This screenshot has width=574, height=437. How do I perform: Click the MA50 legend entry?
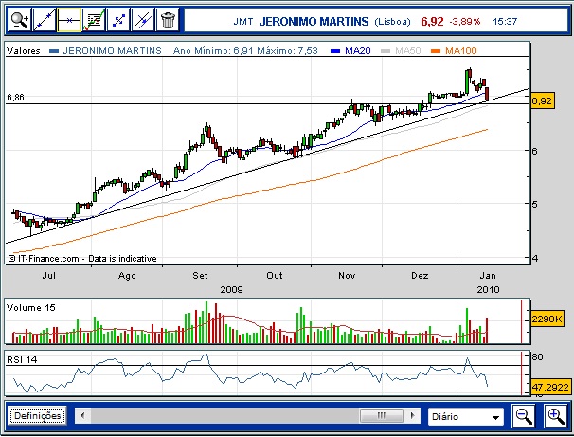[x=408, y=50]
